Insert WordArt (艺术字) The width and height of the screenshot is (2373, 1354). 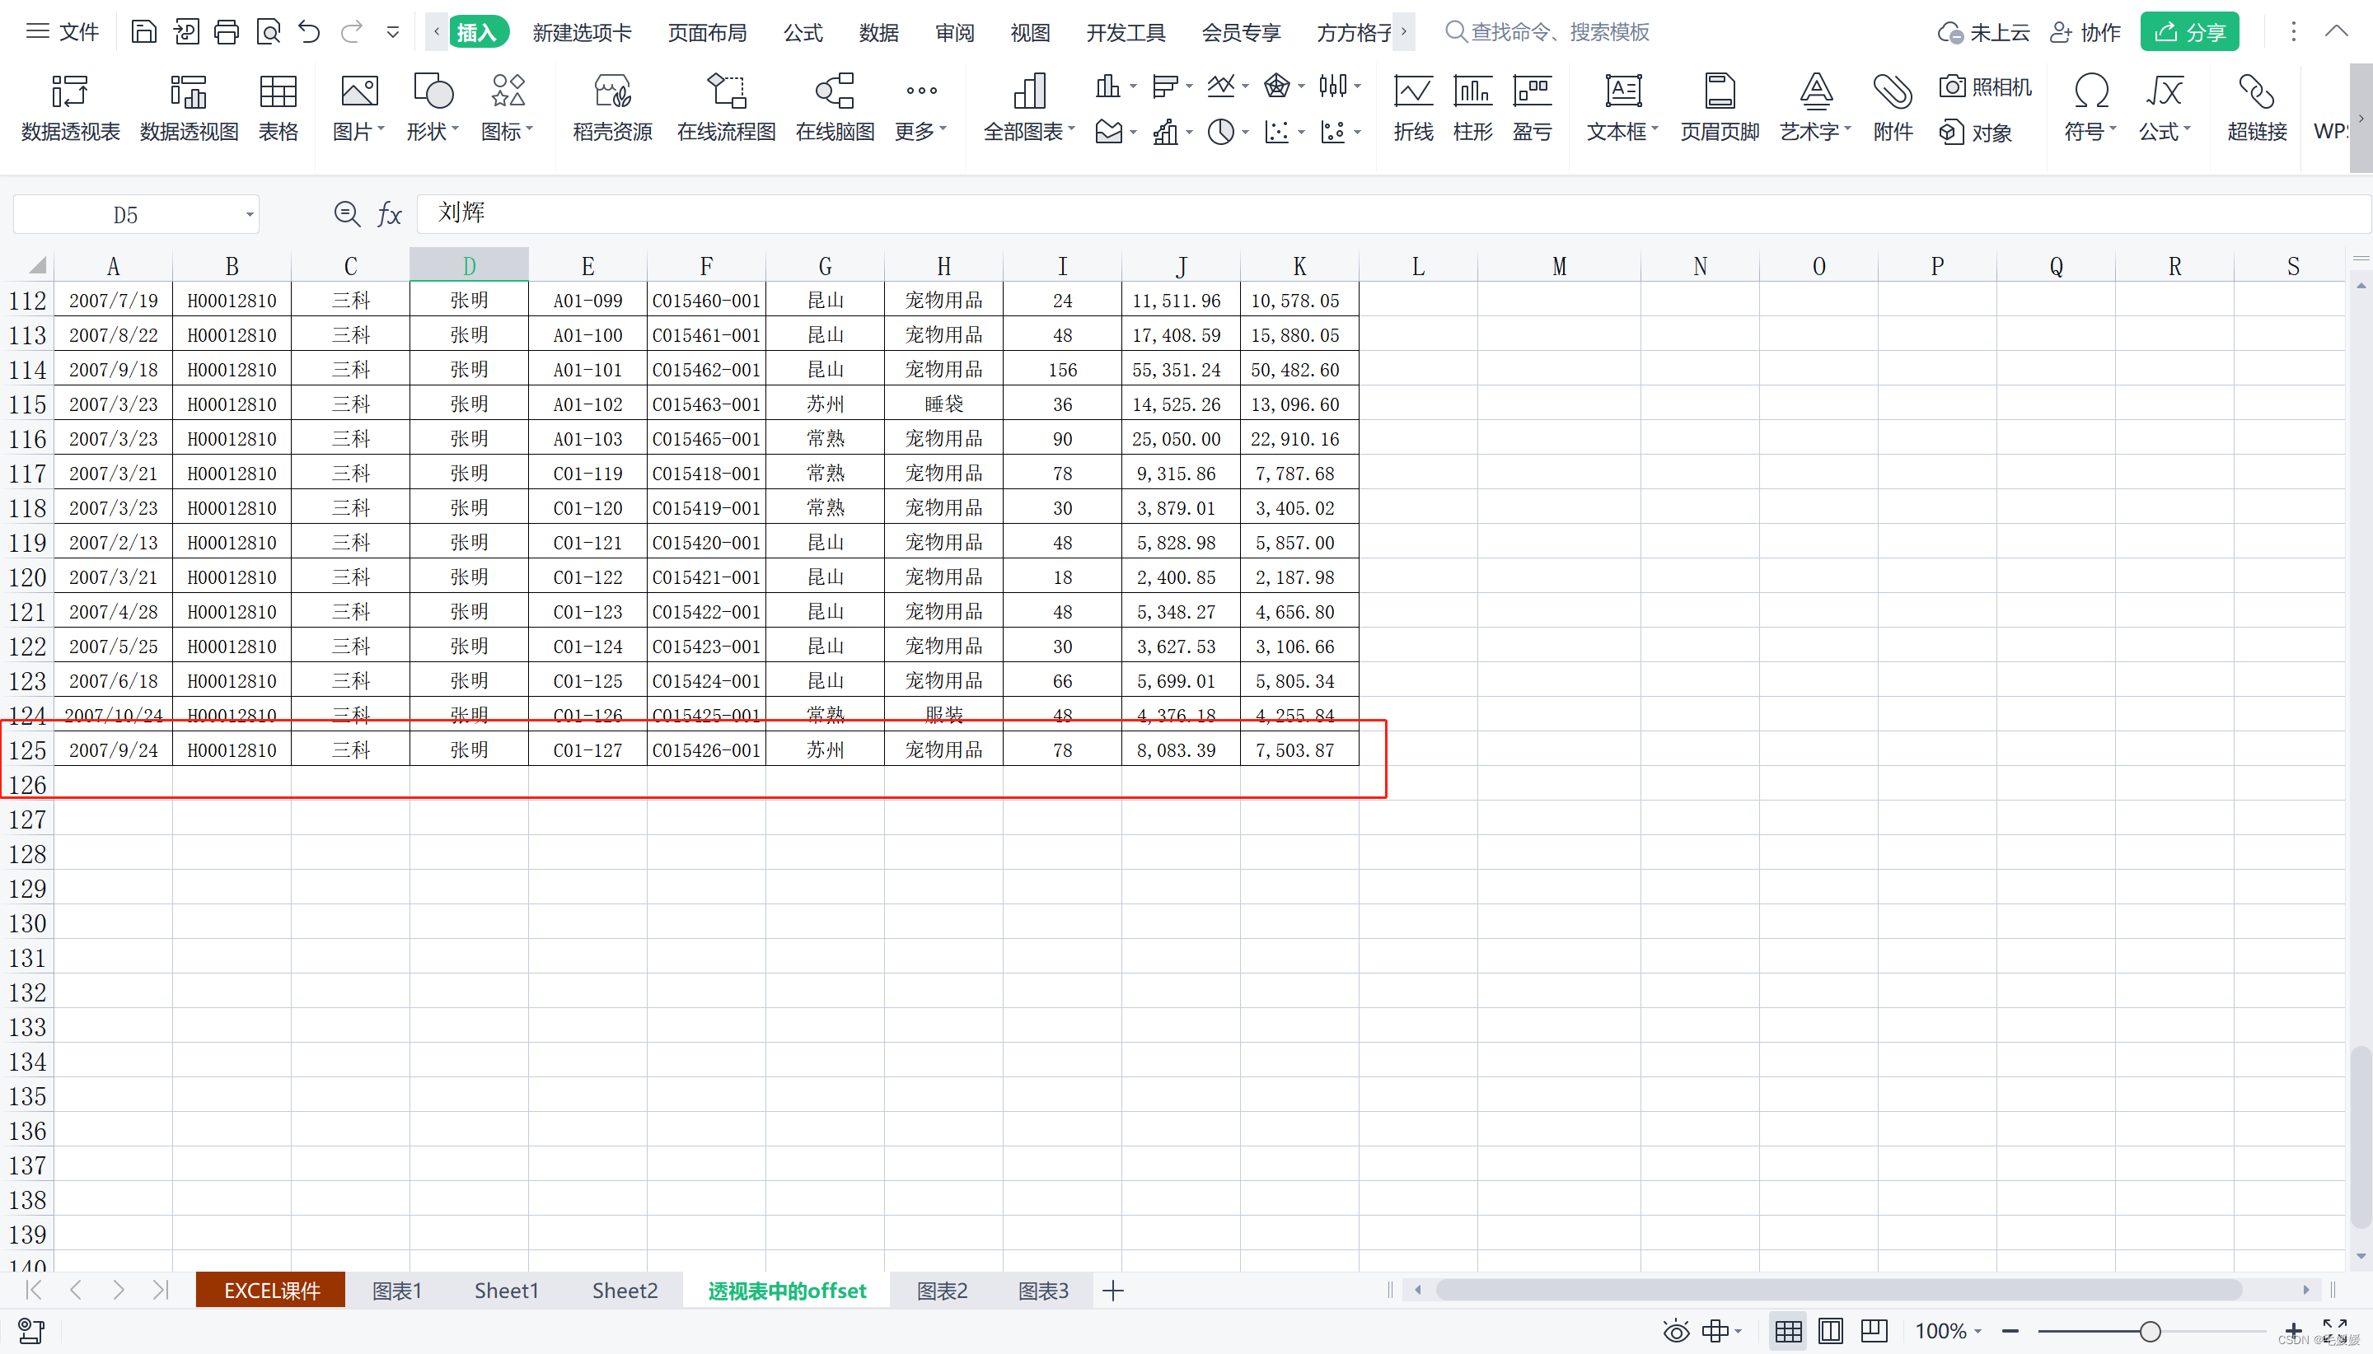point(1816,108)
